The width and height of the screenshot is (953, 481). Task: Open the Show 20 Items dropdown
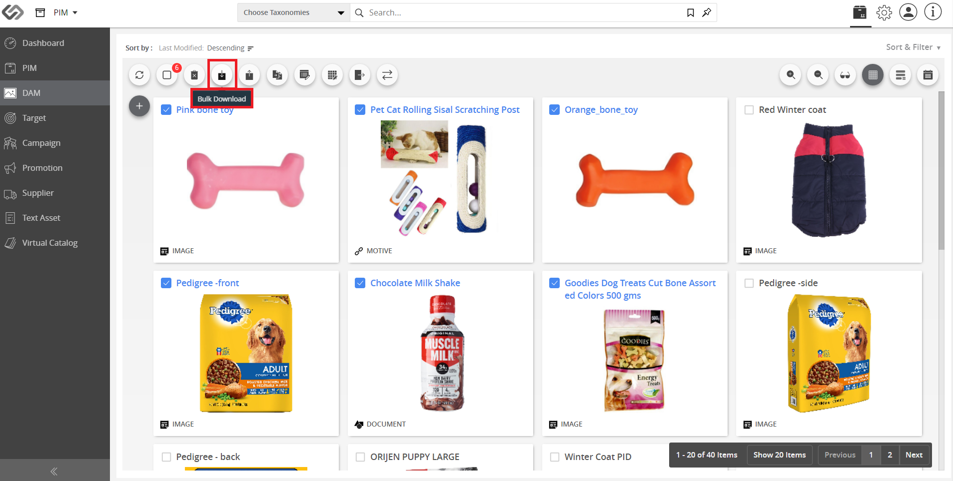click(779, 455)
